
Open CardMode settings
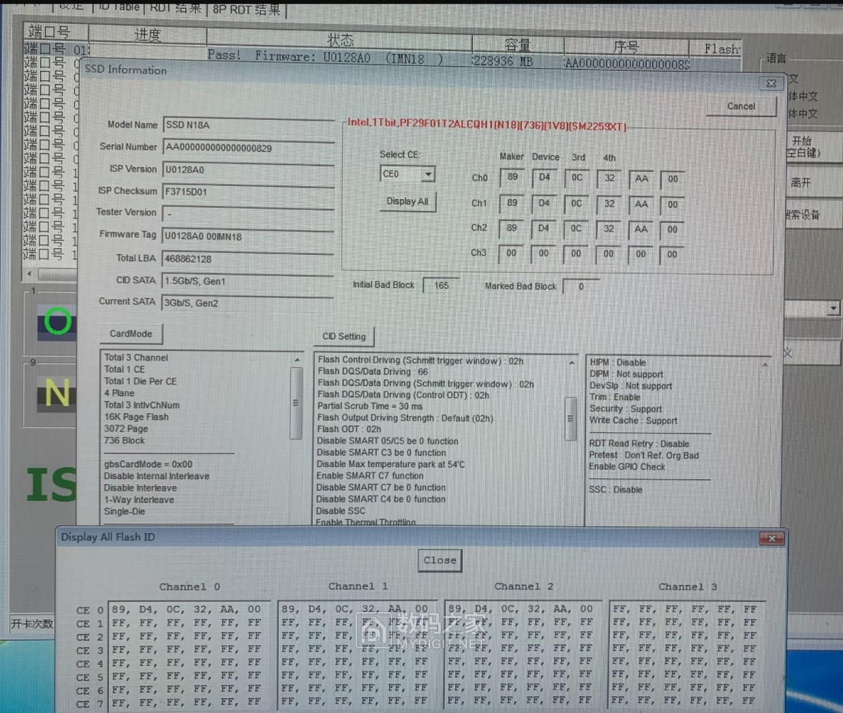coord(131,334)
